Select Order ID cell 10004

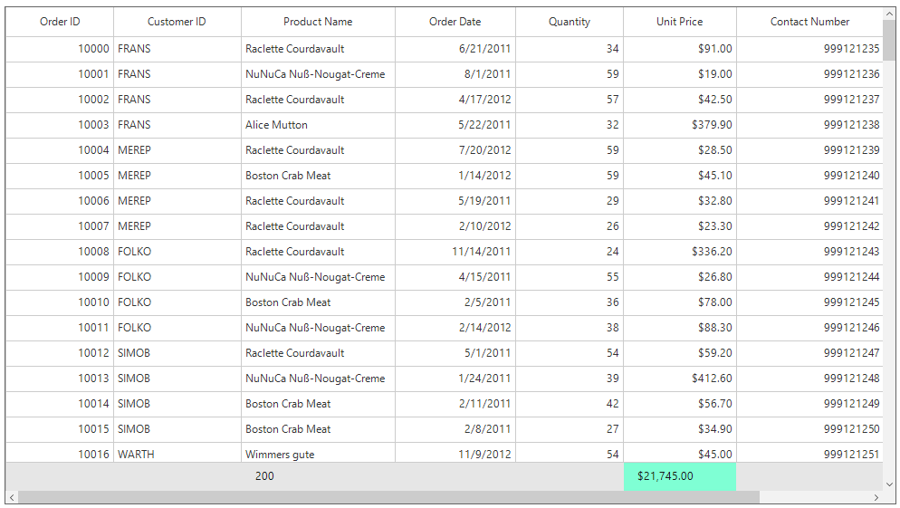60,150
